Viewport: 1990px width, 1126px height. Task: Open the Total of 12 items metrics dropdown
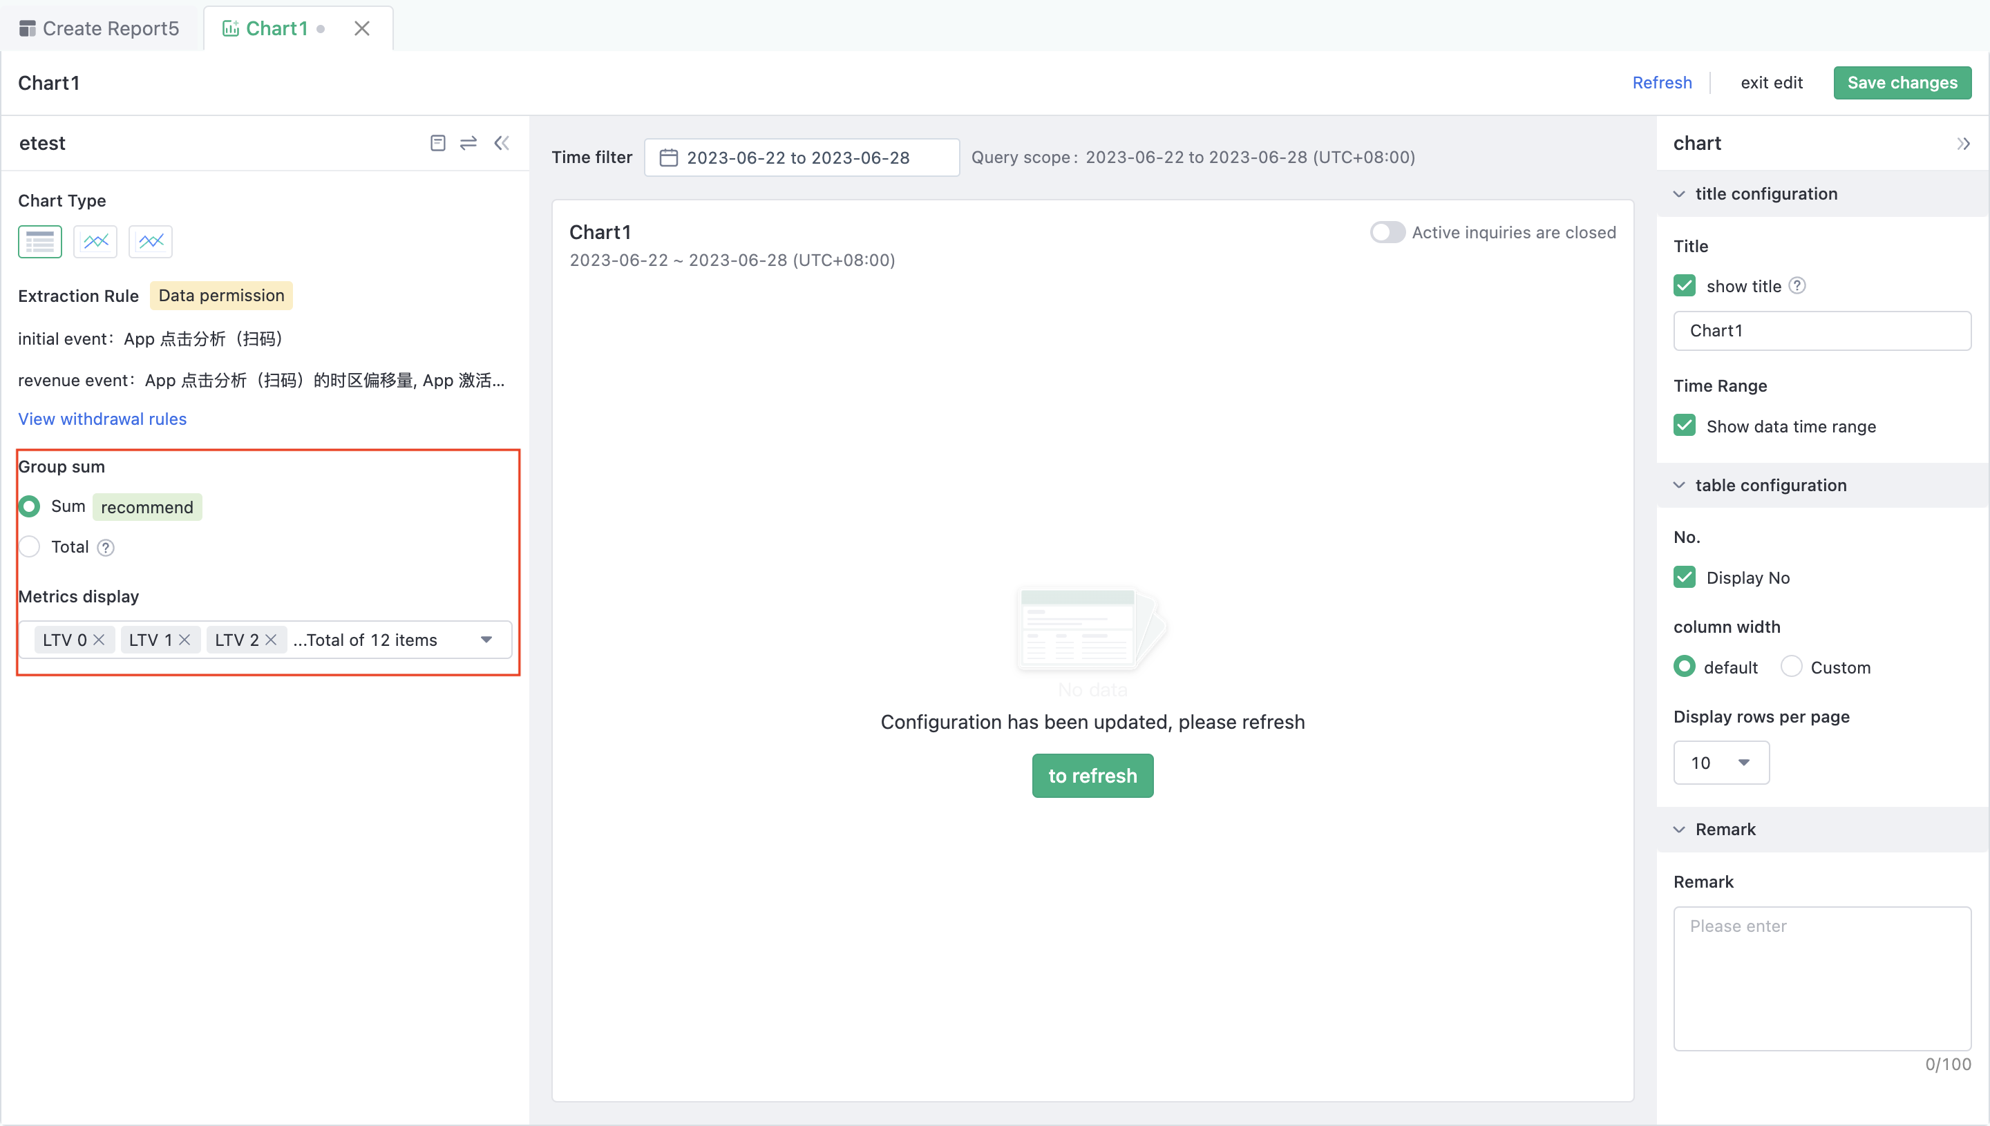click(486, 640)
